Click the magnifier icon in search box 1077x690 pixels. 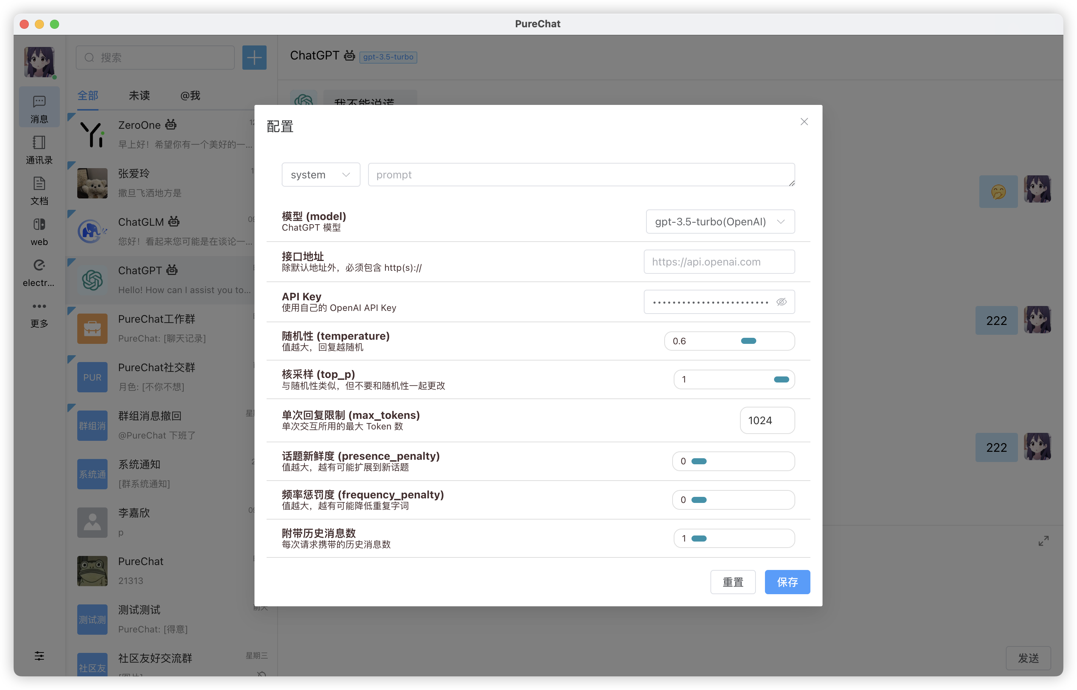coord(89,57)
